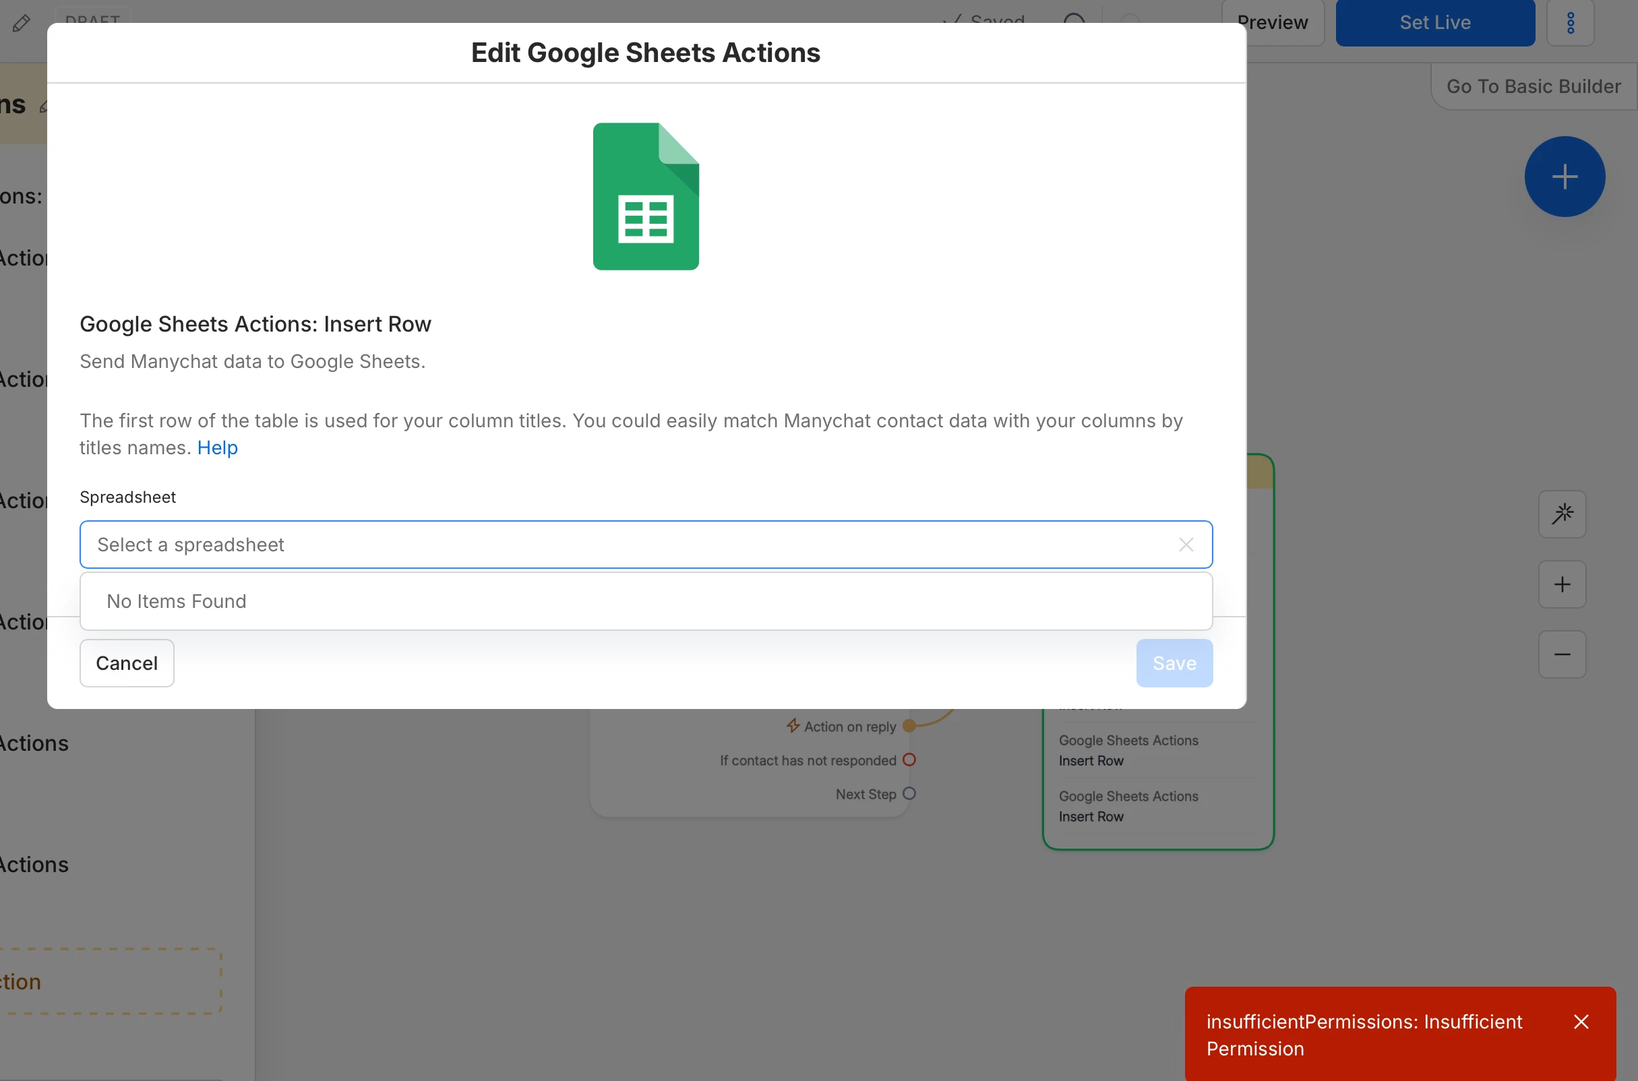The image size is (1638, 1081).
Task: Cancel the Google Sheets action edit
Action: click(x=127, y=663)
